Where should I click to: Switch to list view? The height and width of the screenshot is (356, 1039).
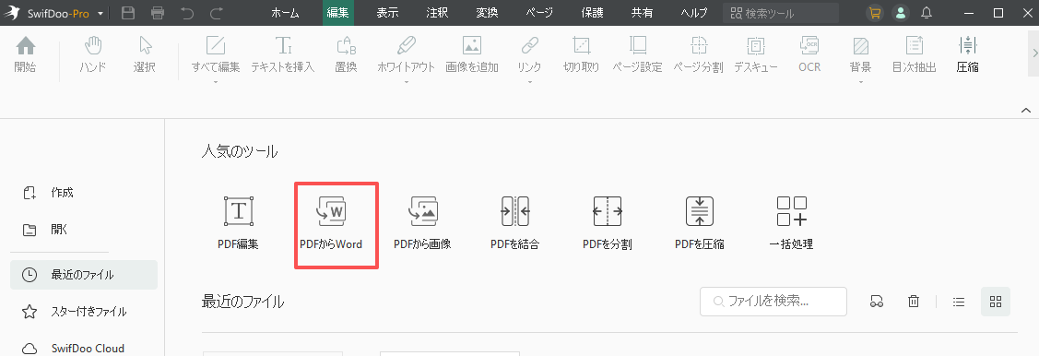[958, 302]
